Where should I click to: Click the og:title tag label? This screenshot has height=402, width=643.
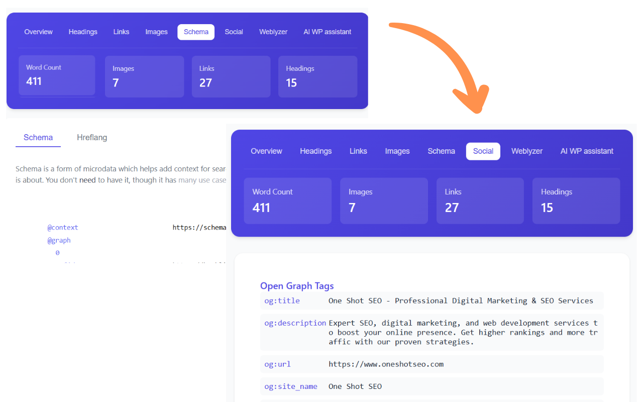[282, 300]
